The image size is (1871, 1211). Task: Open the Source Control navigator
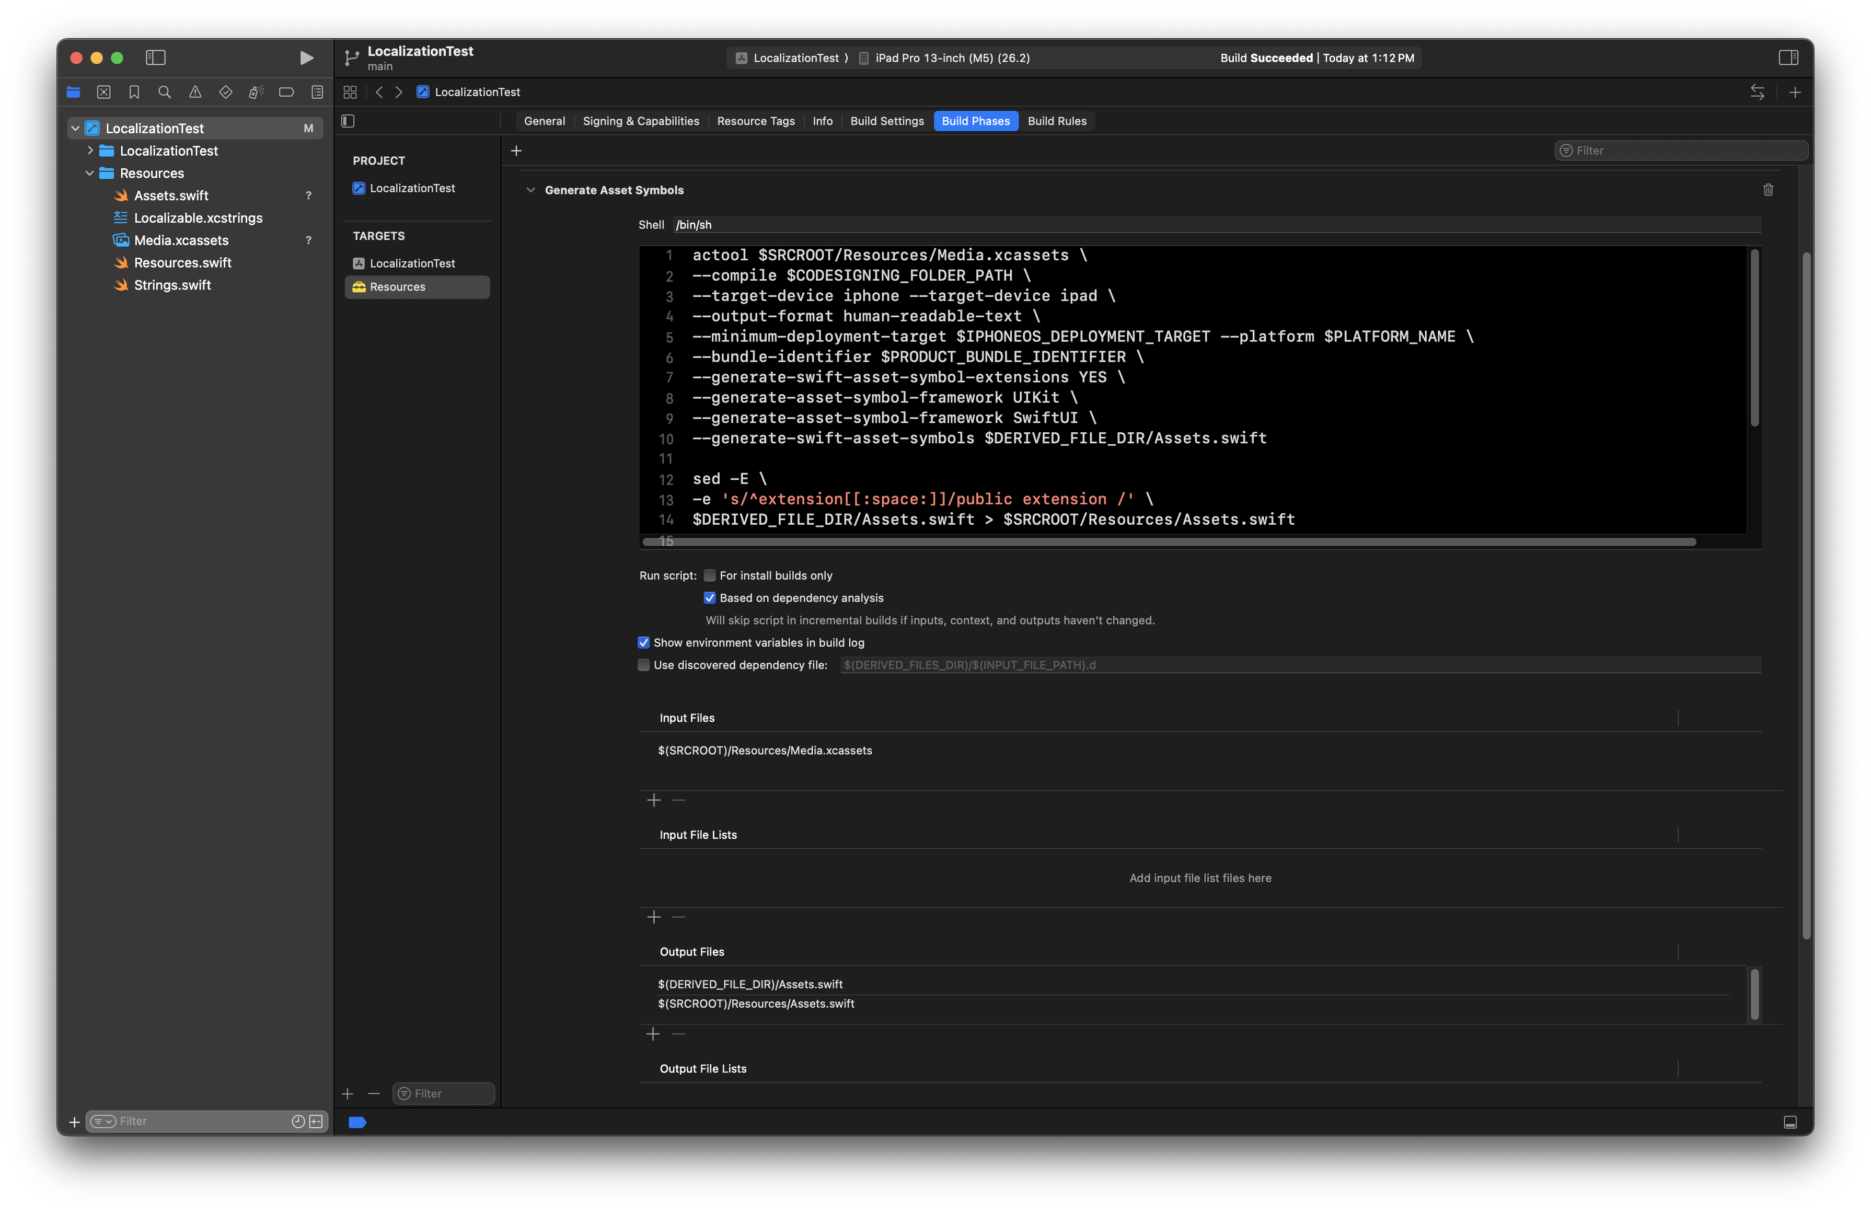coord(104,92)
